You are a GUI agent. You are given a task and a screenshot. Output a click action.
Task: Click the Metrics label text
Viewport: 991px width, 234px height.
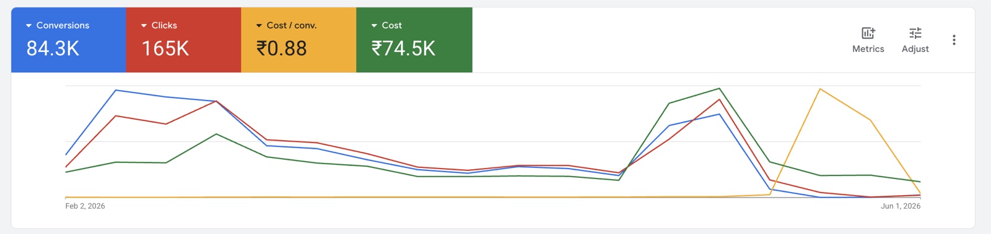868,49
